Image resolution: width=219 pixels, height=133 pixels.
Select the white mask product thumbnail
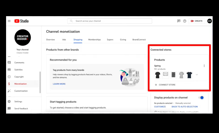coord(166,75)
